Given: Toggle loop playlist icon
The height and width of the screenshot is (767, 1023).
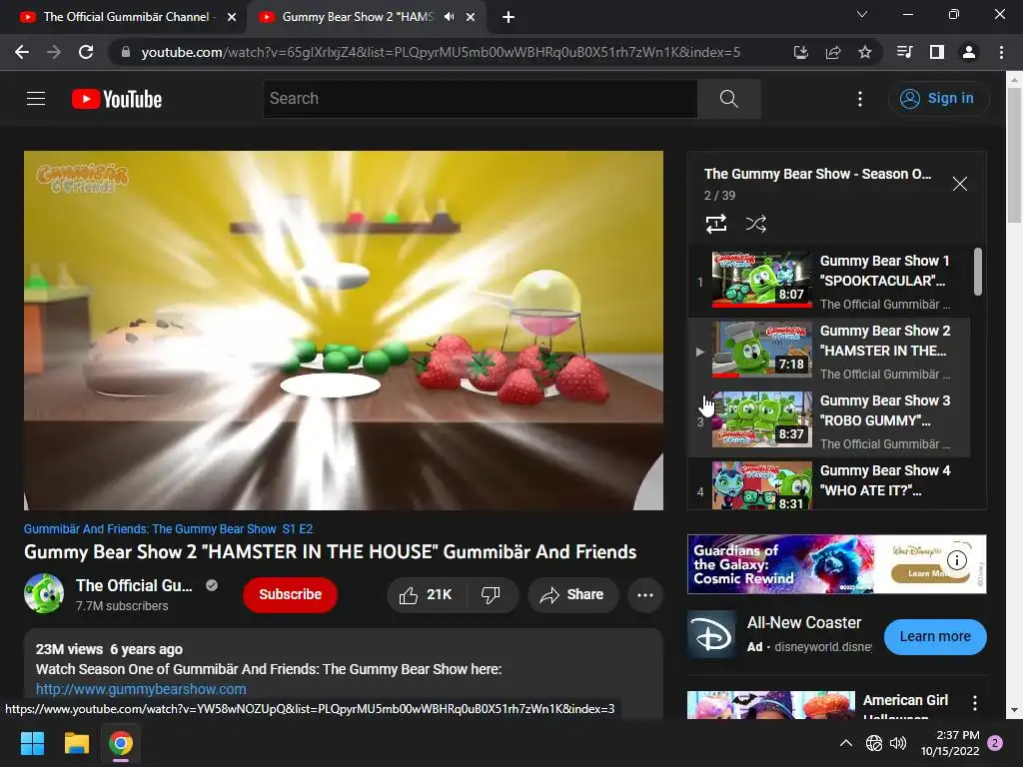Looking at the screenshot, I should [716, 224].
